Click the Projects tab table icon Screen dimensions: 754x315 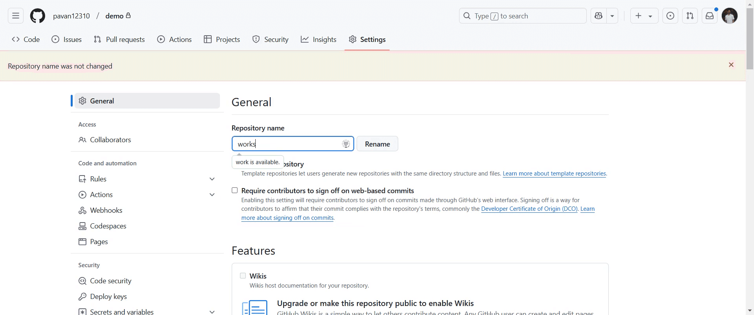coord(208,40)
